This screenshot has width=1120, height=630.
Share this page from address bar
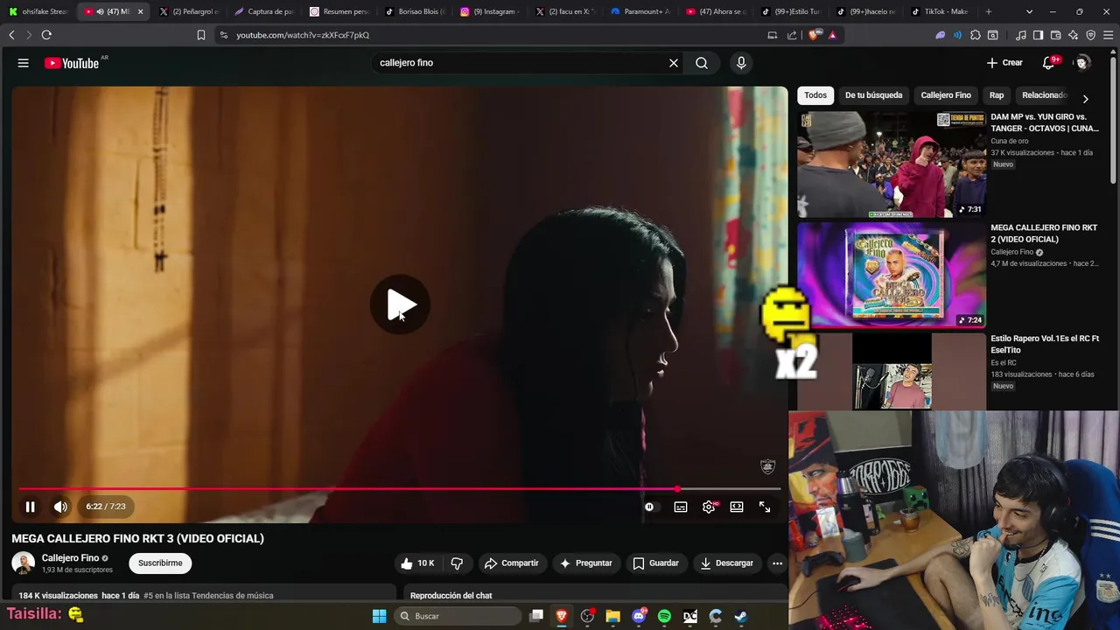pos(792,35)
